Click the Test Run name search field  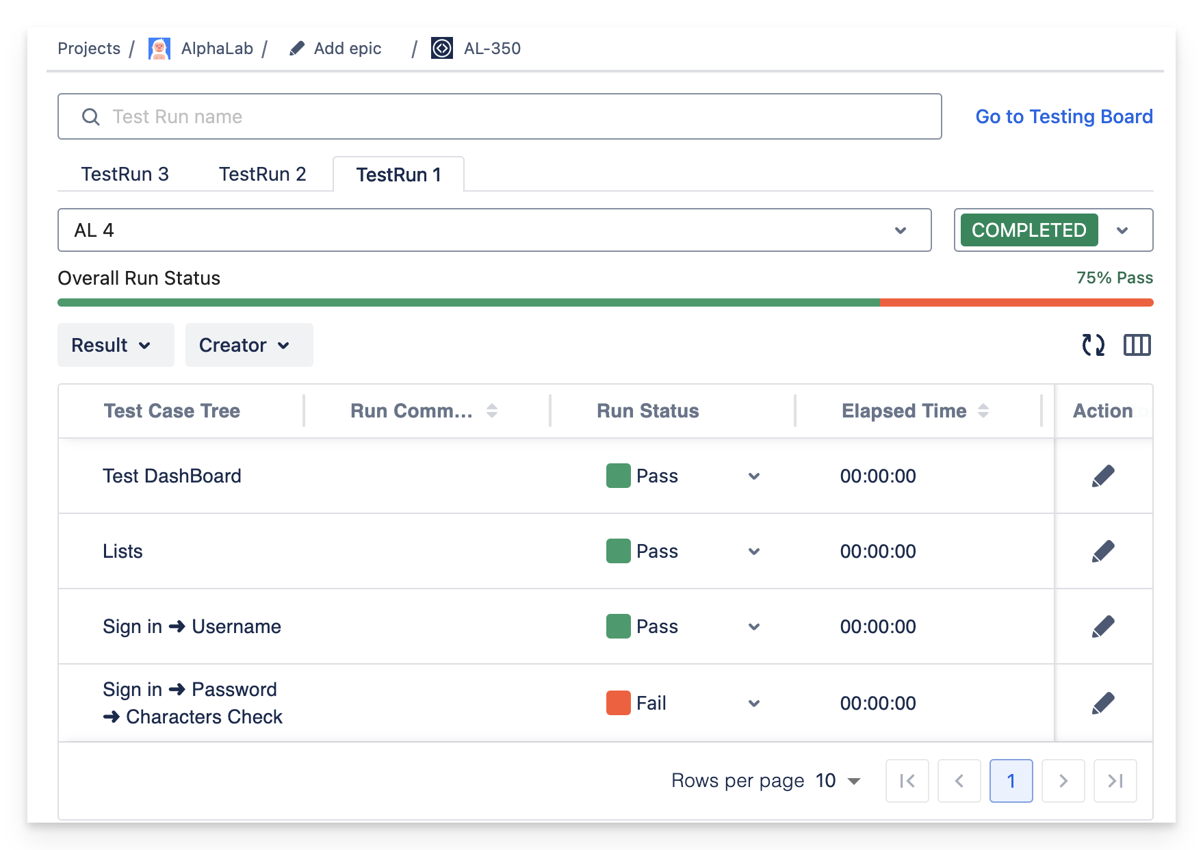pos(500,116)
